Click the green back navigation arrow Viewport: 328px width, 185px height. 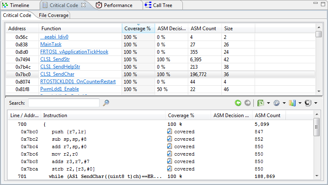pyautogui.click(x=238, y=103)
